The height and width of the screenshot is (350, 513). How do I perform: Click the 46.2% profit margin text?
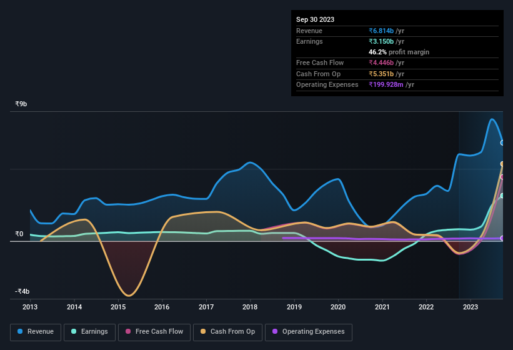click(x=399, y=52)
